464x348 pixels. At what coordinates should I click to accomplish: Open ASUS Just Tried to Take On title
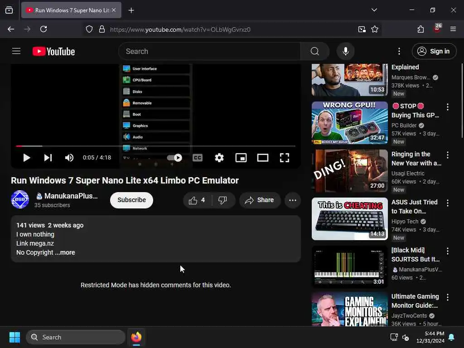414,207
